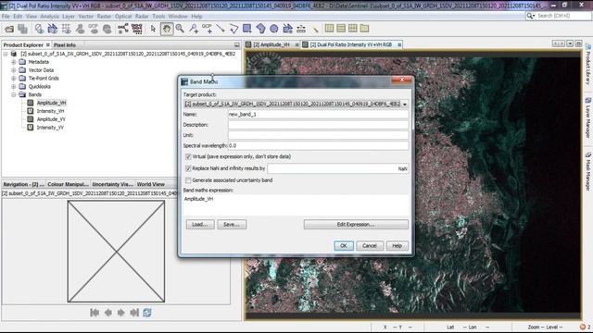
Task: Expand the Vector Data folder node
Action: point(14,70)
